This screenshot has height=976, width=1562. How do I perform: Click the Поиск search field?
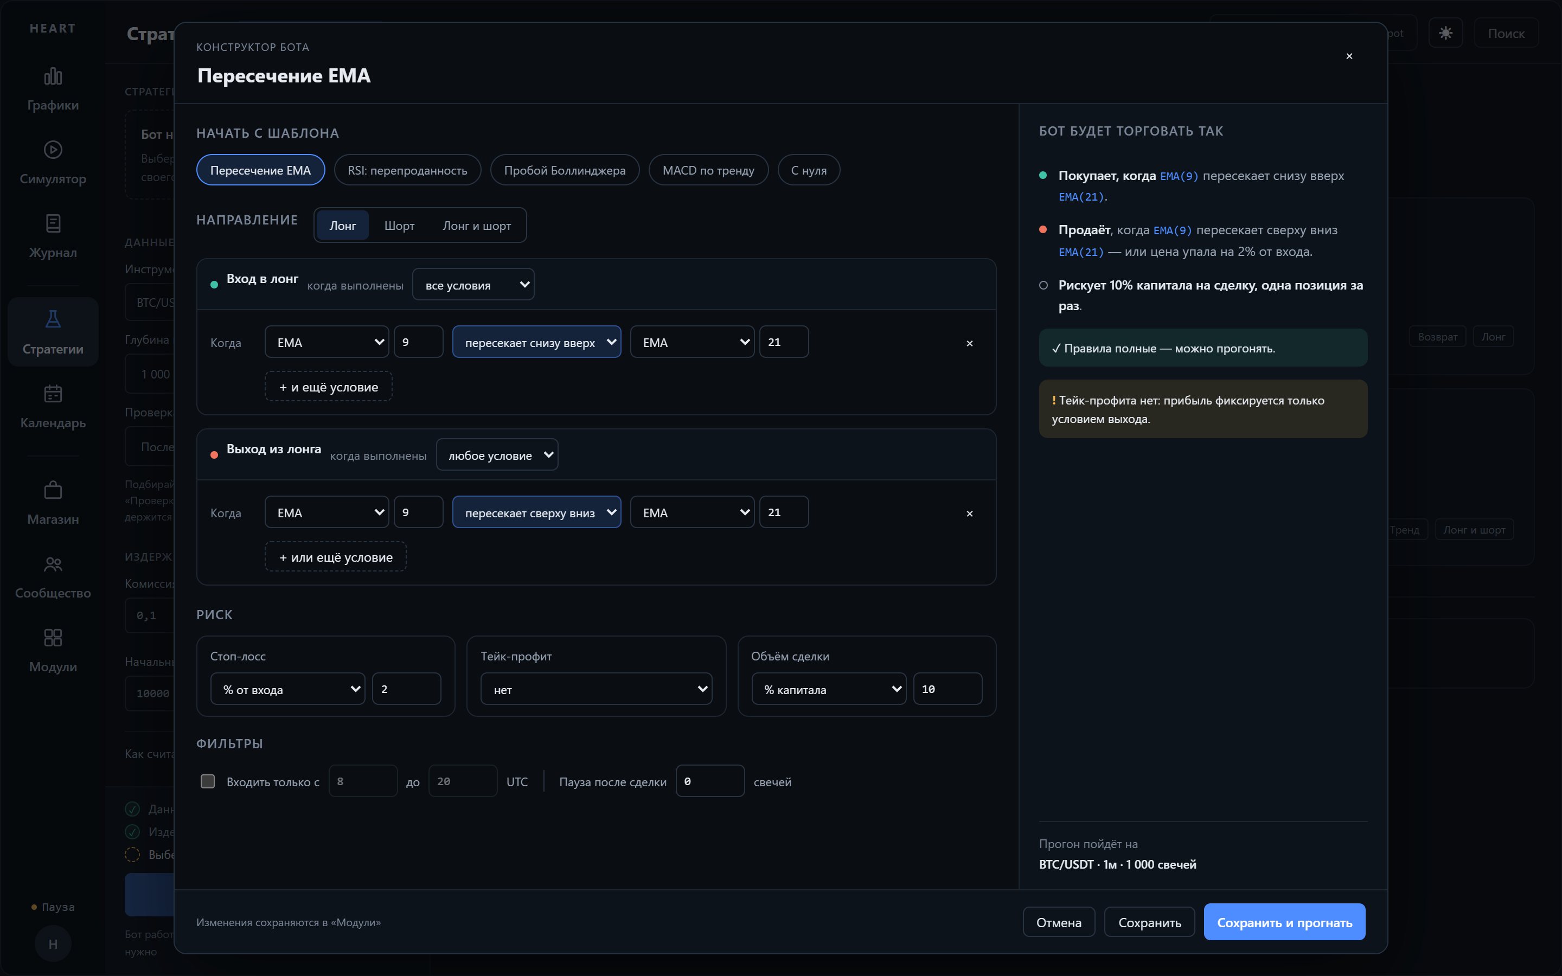coord(1507,33)
